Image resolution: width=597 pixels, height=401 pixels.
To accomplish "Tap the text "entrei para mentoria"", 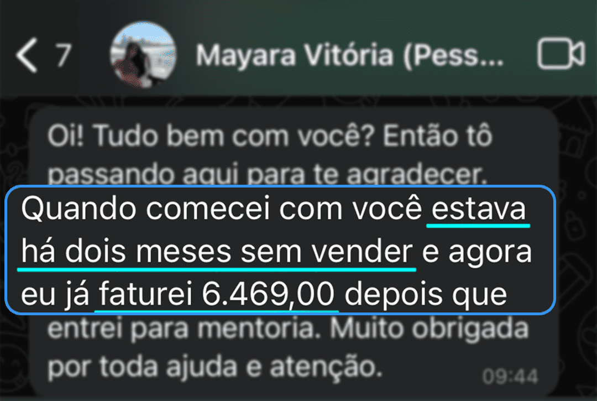I will 184,328.
